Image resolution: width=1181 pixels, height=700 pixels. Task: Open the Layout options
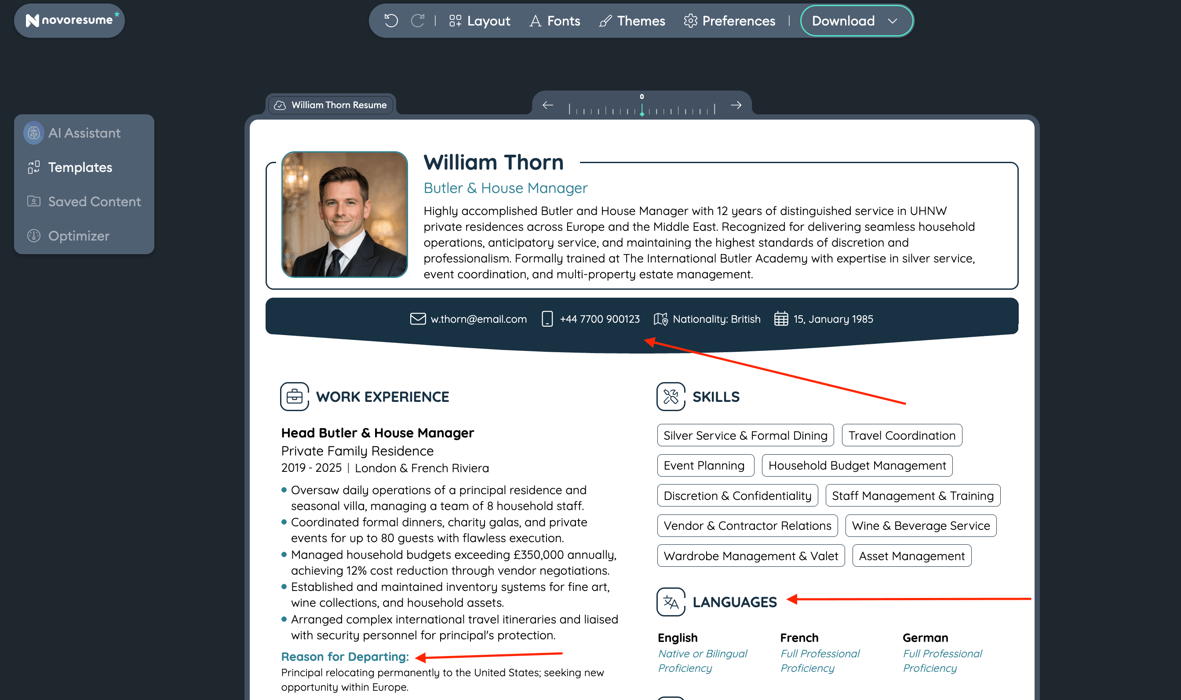tap(480, 21)
